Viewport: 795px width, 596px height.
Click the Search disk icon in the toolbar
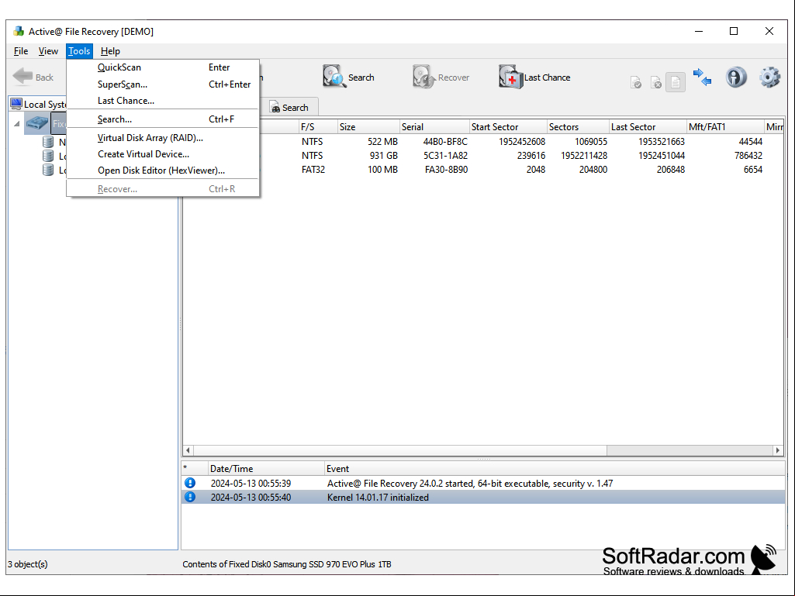click(x=334, y=77)
